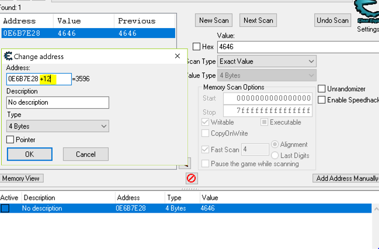The height and width of the screenshot is (249, 379).
Task: Open the Scan Type dropdown
Action: 266,61
